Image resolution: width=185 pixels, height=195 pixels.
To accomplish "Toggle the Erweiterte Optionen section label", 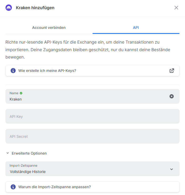I will click(29, 153).
